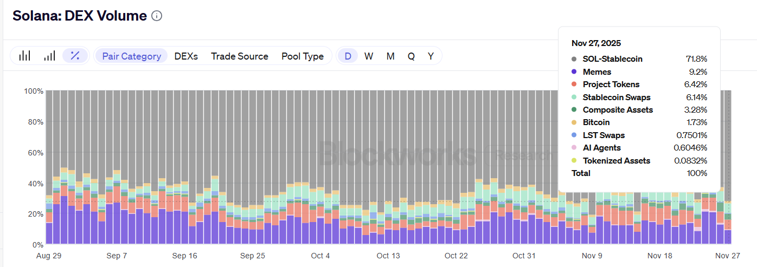Switch to the stacked bar chart view
This screenshot has width=757, height=267.
pyautogui.click(x=25, y=56)
